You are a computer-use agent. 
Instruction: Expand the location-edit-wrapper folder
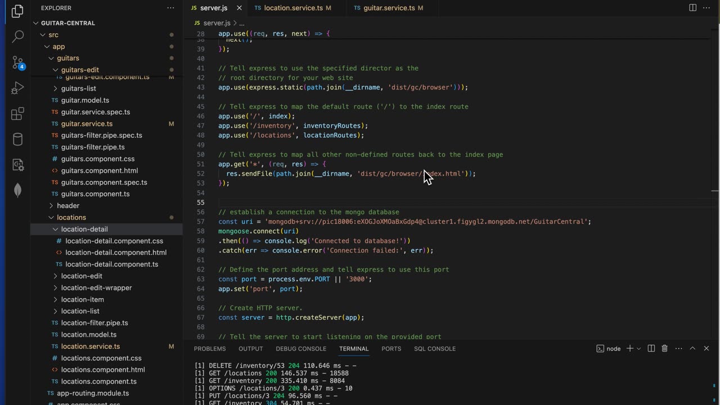[x=96, y=287]
